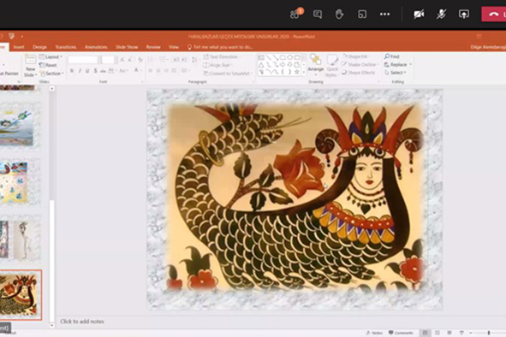Open Text Direction options
This screenshot has height=337, width=506.
tap(222, 56)
